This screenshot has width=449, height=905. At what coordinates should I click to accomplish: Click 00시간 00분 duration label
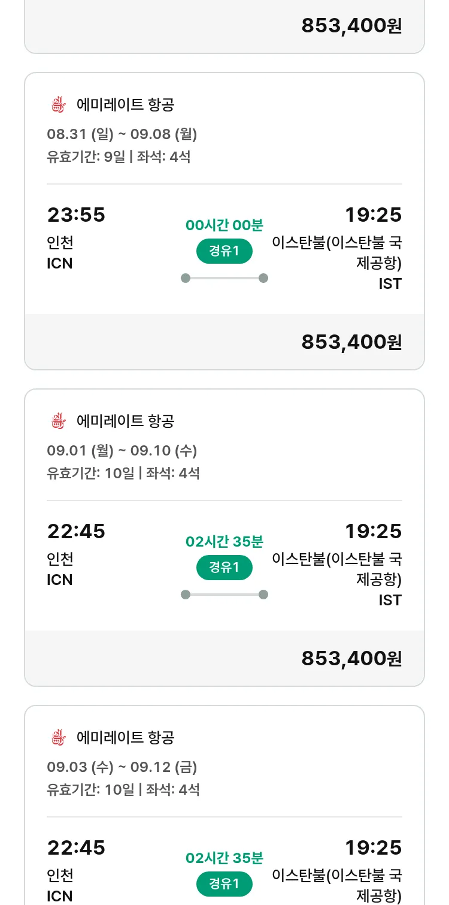(224, 225)
